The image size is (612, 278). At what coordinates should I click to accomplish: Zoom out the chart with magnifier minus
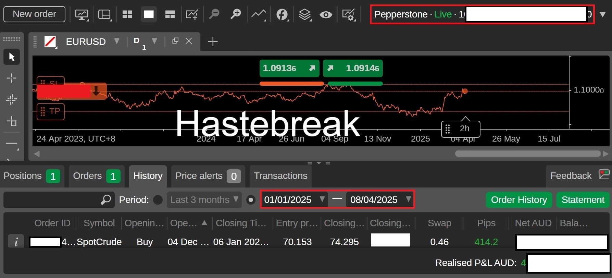click(214, 14)
